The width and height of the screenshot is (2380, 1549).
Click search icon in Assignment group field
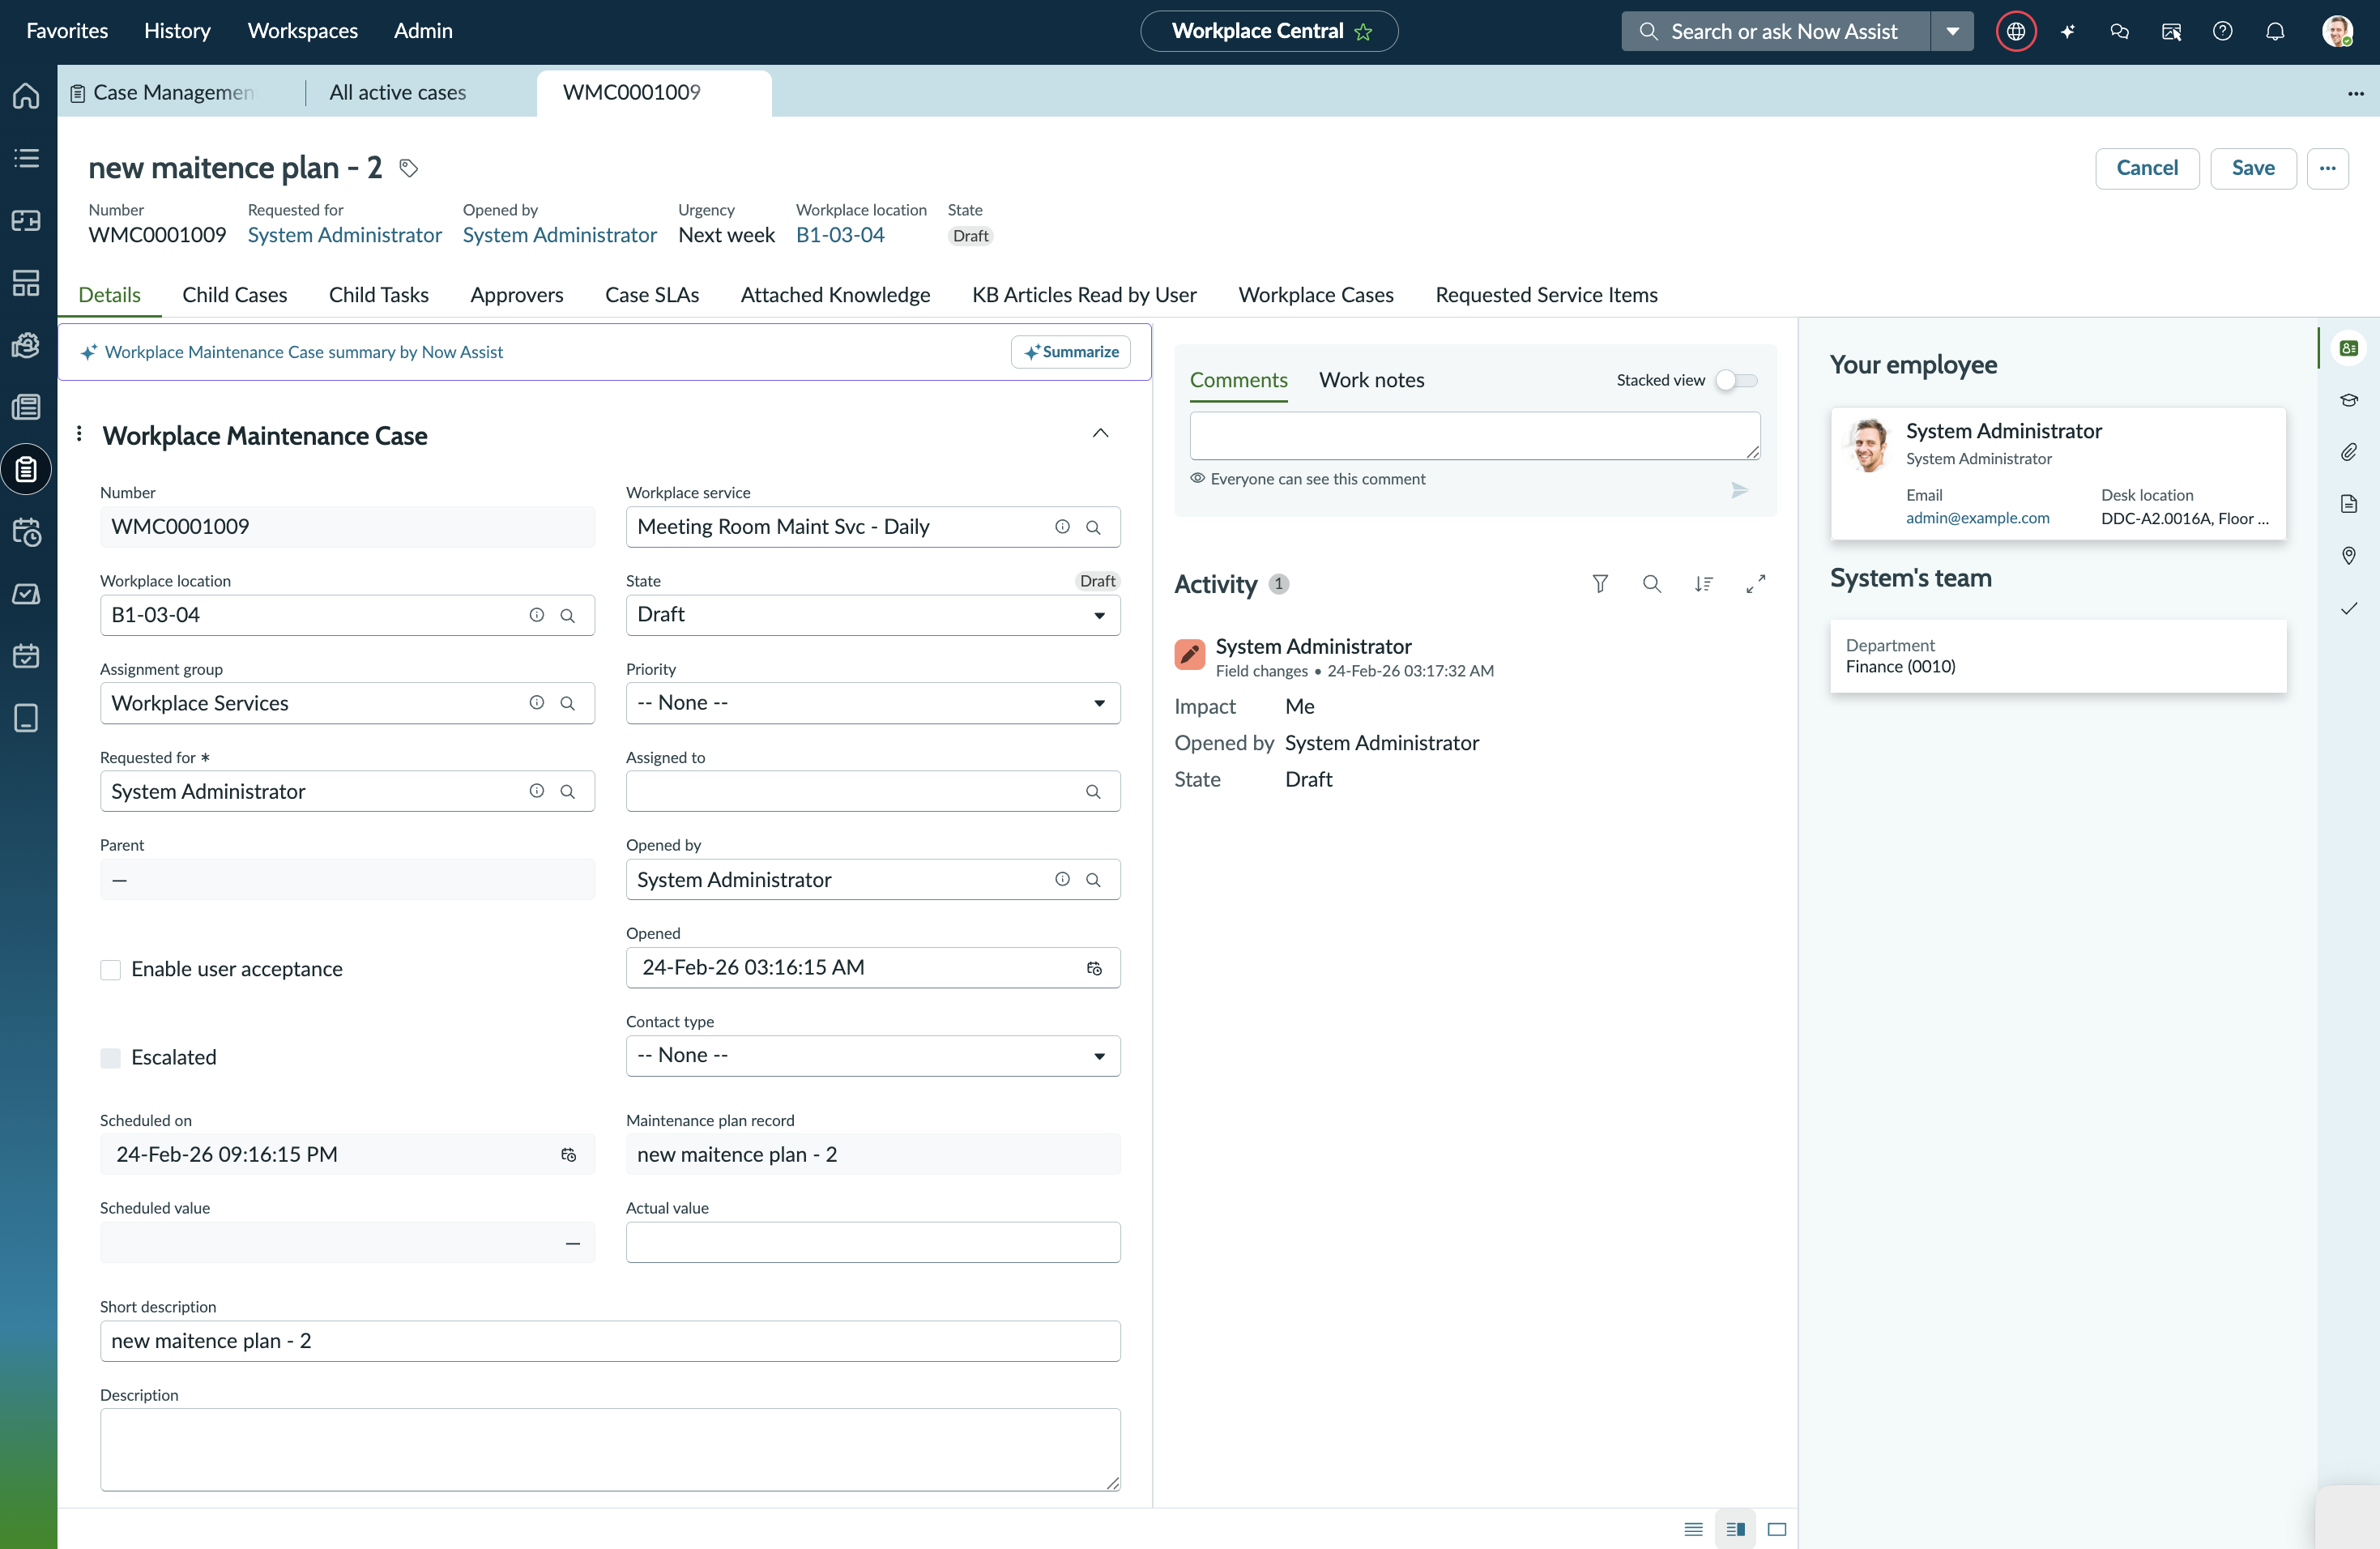click(567, 703)
